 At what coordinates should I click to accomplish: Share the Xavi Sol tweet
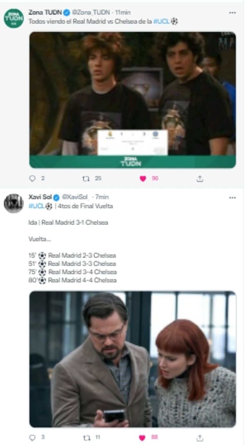tap(200, 437)
